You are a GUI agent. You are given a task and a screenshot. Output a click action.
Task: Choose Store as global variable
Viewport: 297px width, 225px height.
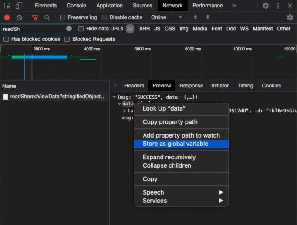coord(175,144)
